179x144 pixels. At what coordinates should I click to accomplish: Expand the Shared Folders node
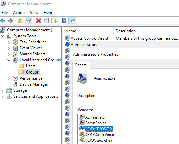pos(9,54)
